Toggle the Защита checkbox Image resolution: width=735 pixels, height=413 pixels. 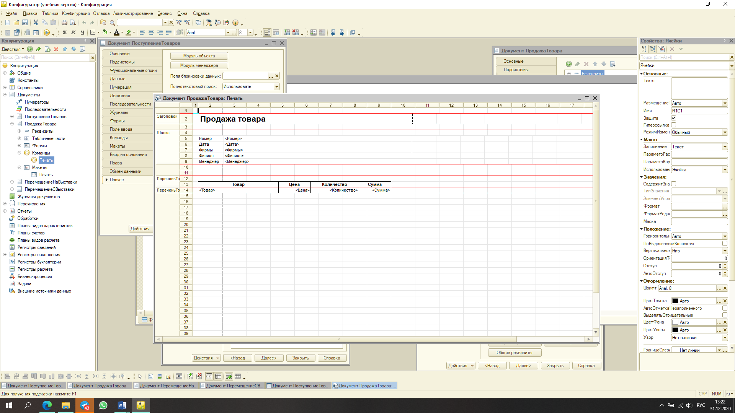(674, 118)
